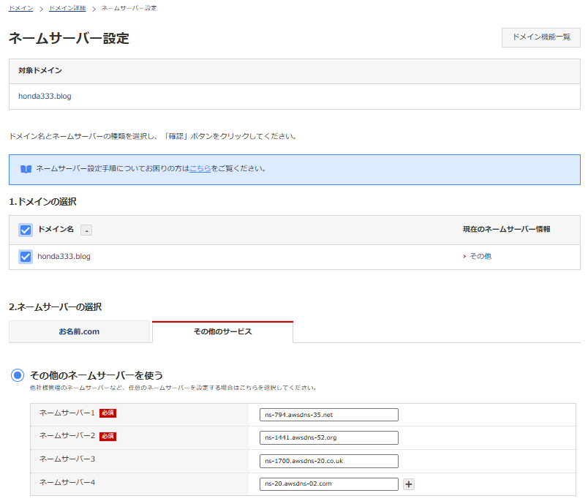Click the ネームサーバー4 input field
Screen dimensions: 588x504
pyautogui.click(x=329, y=484)
